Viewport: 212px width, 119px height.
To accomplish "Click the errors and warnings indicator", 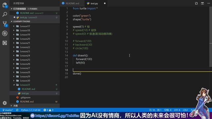I will (48, 110).
